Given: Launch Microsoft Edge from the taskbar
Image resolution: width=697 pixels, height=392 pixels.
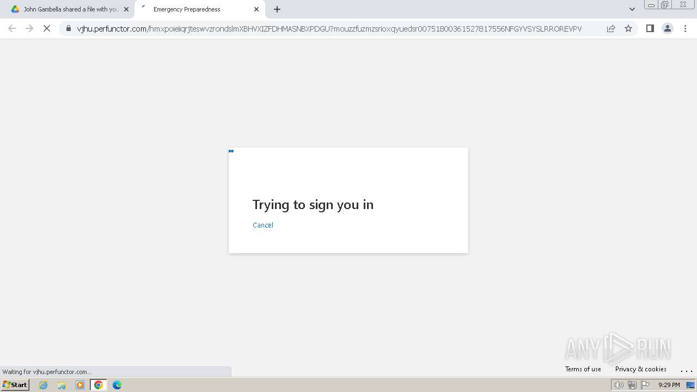Looking at the screenshot, I should pyautogui.click(x=117, y=385).
